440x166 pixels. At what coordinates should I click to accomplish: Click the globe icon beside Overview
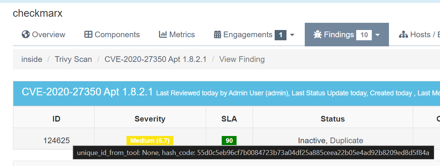point(26,35)
